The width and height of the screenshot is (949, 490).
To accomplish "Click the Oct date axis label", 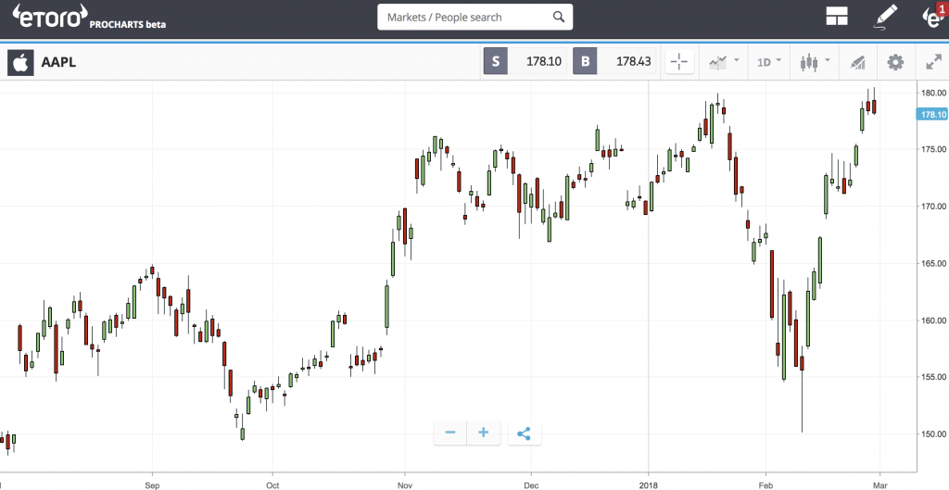I will (272, 485).
